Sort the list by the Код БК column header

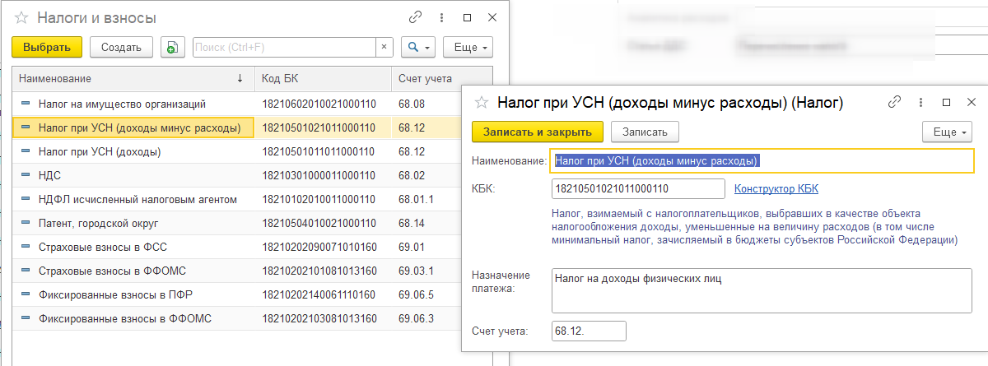pyautogui.click(x=321, y=78)
